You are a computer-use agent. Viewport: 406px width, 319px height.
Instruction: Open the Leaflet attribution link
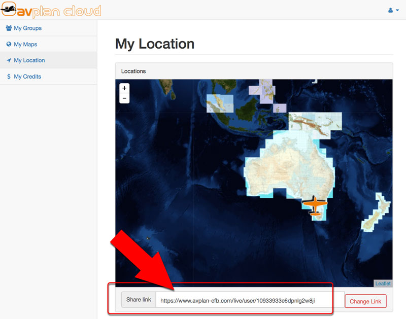(383, 283)
